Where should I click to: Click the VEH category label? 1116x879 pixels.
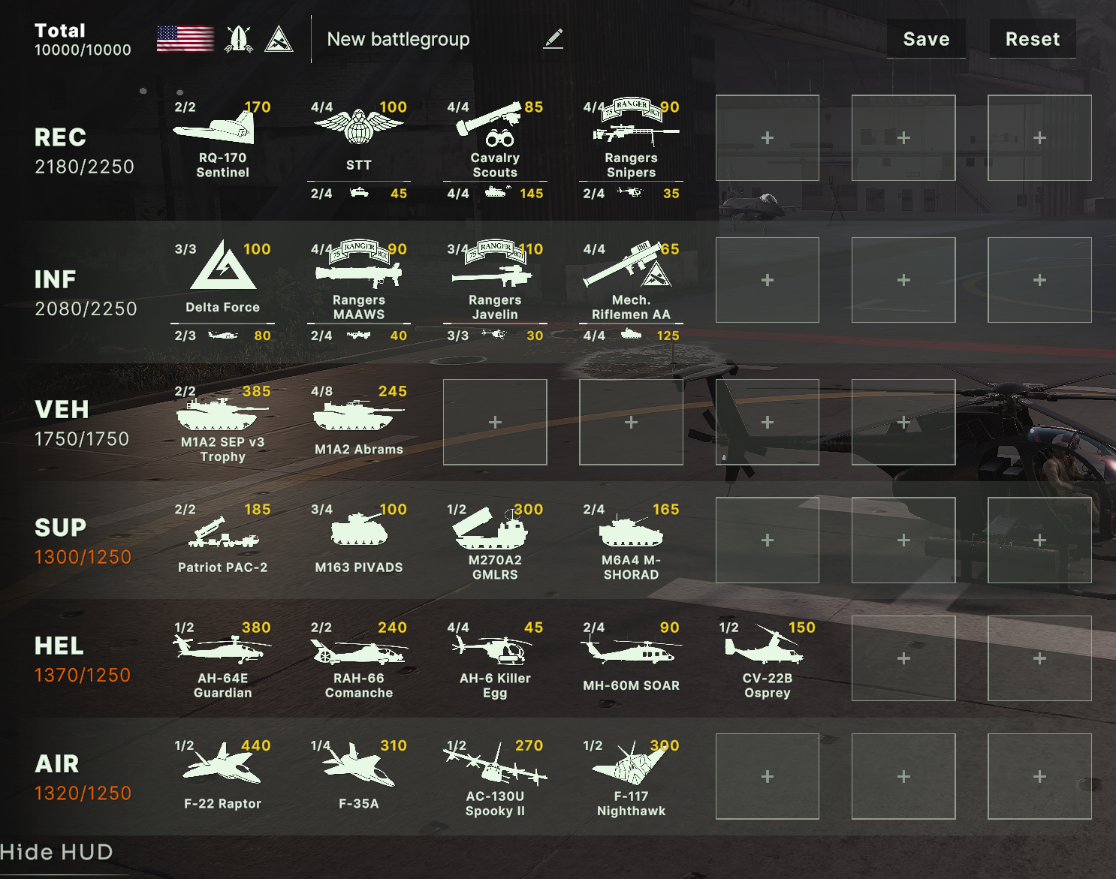62,409
